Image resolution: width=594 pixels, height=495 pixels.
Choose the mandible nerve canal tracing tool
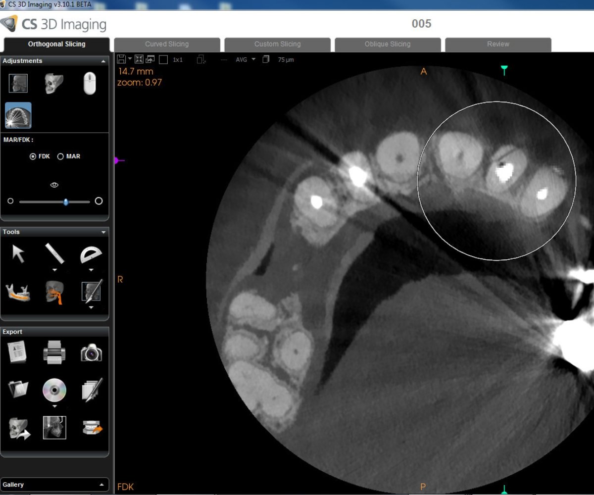pos(18,292)
